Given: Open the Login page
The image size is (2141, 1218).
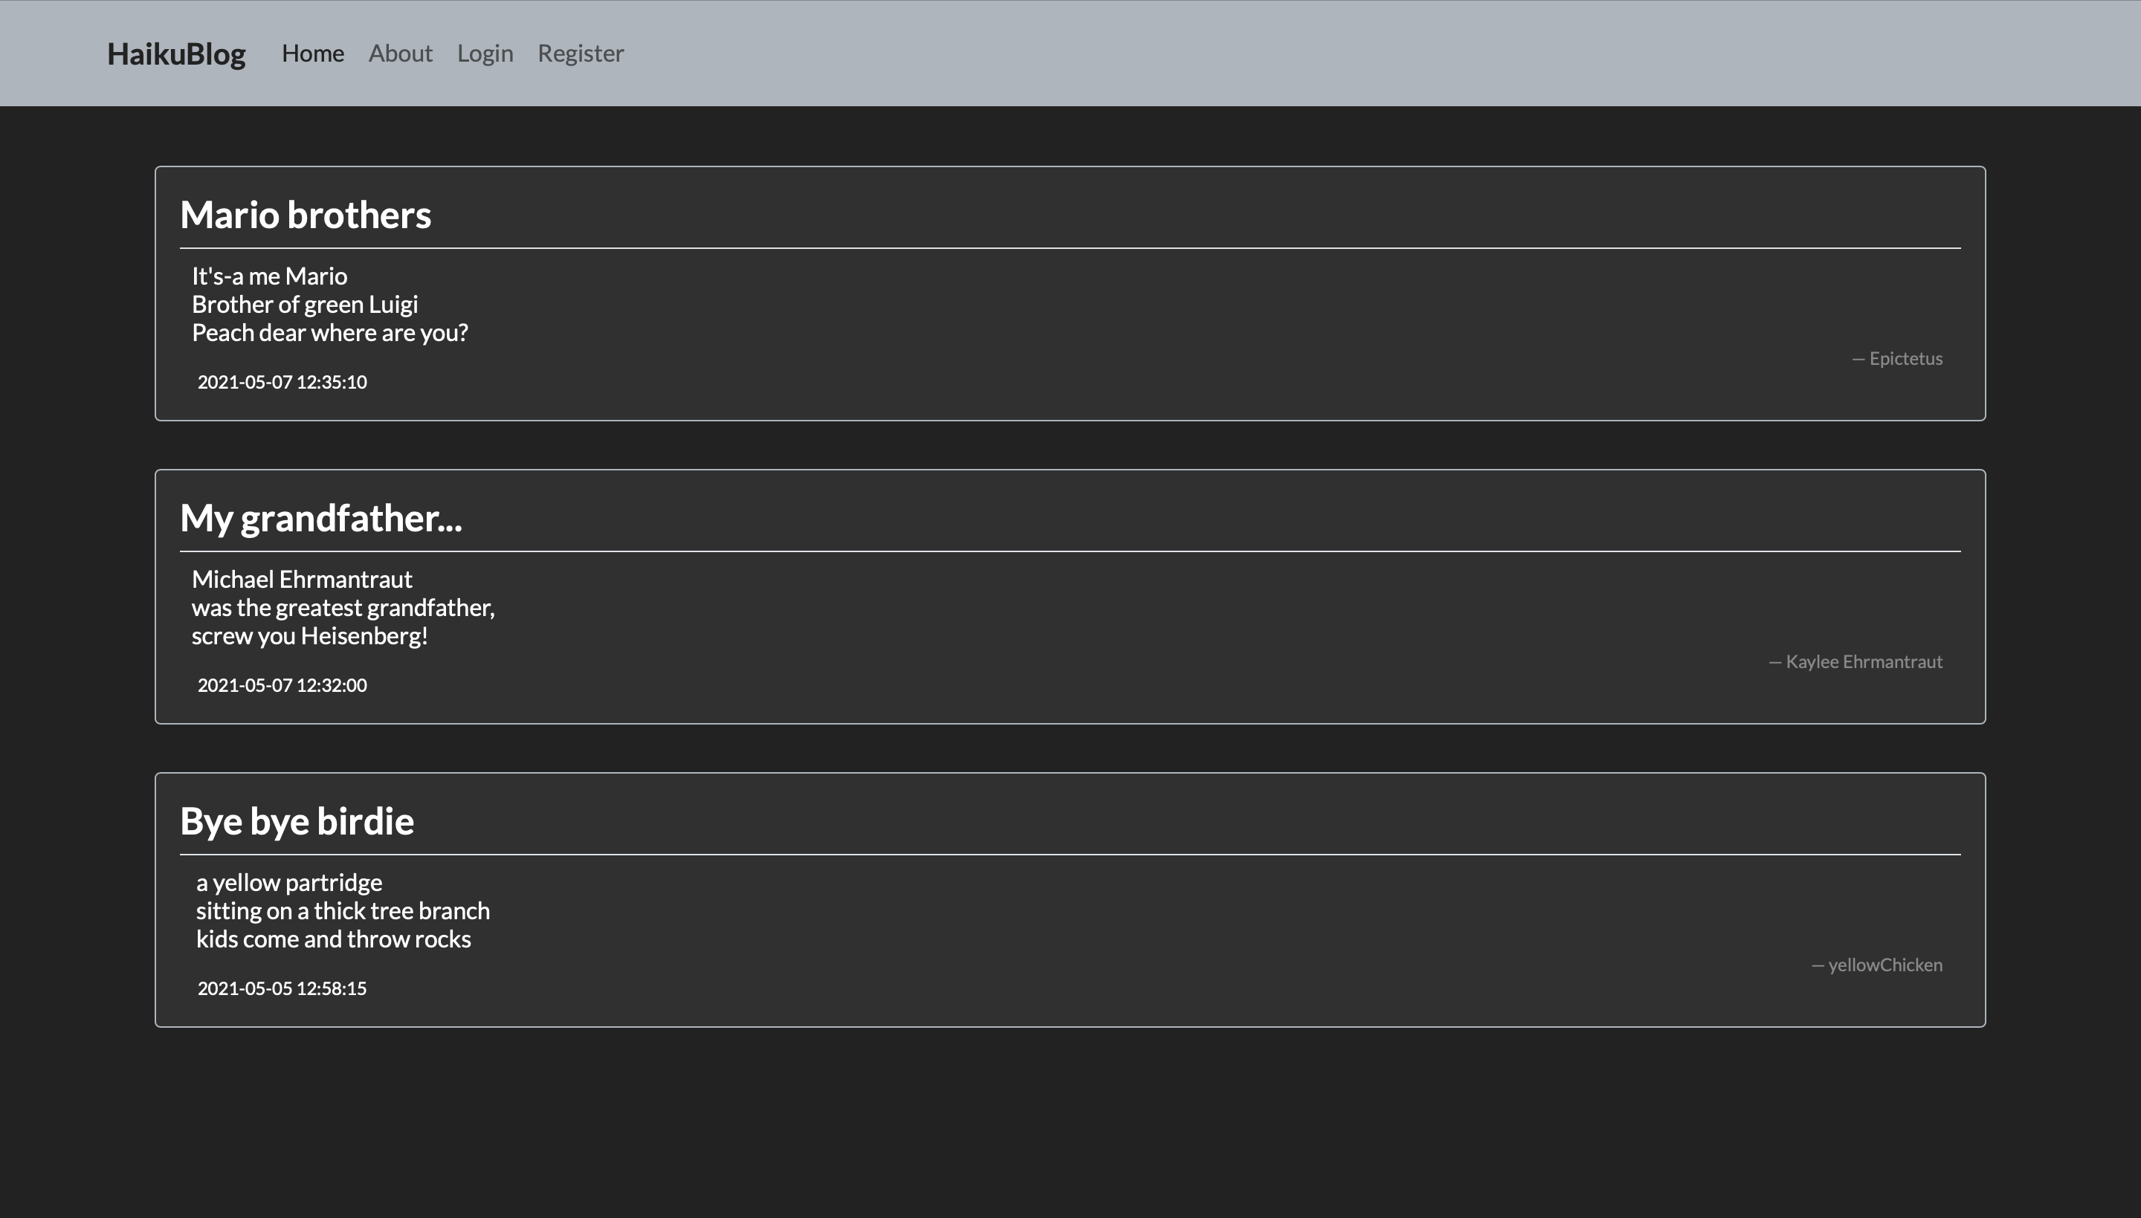Looking at the screenshot, I should click(485, 54).
